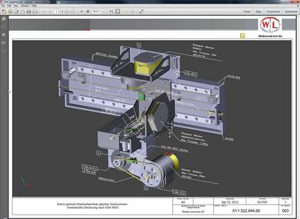Expand the zoom level dropdown arrow
300x219 pixels.
pos(103,11)
